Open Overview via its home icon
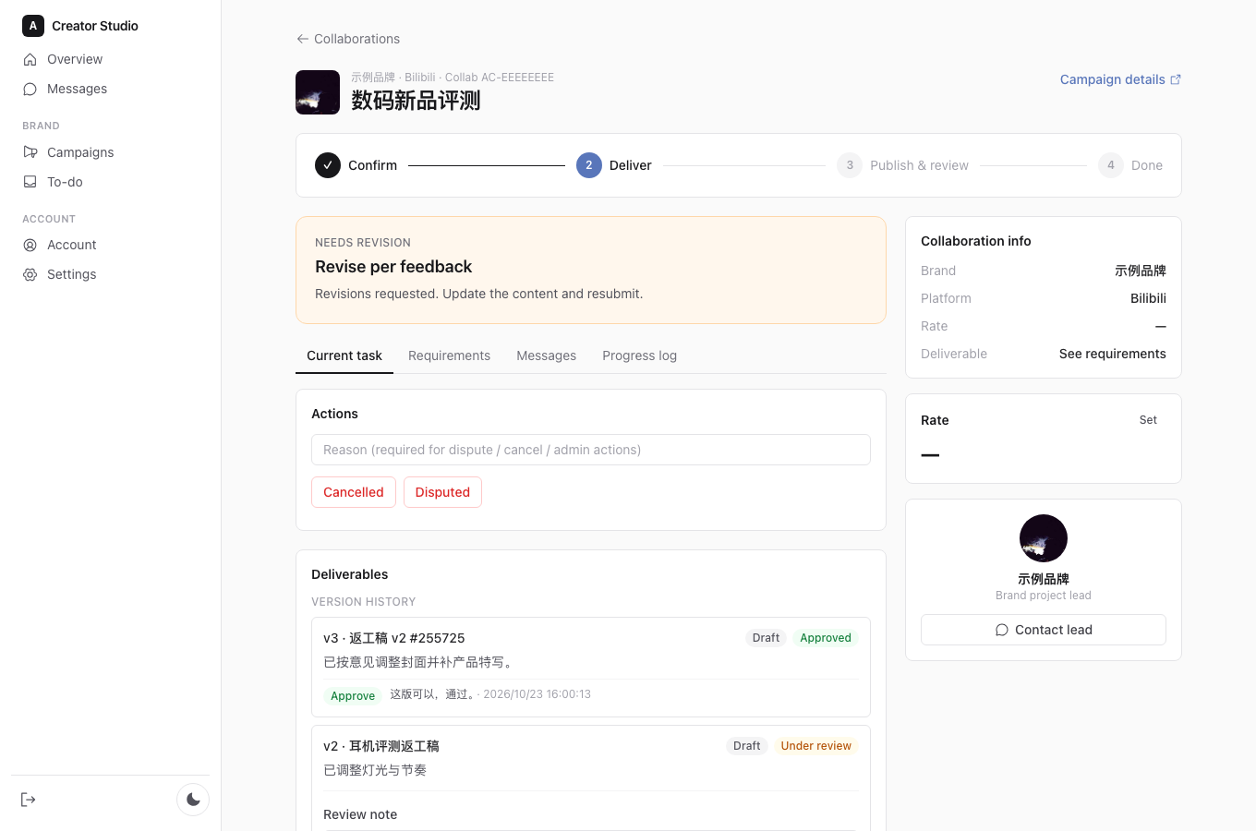The image size is (1256, 831). coord(30,59)
